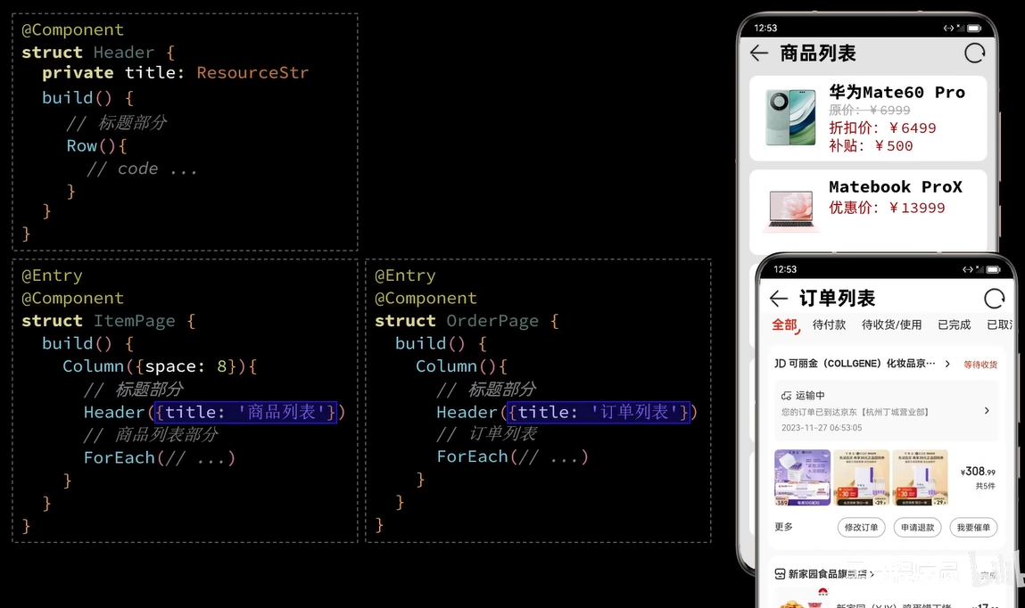
Task: Click highlighted {title: '订单列表'} argument in OrderPage
Action: click(599, 412)
